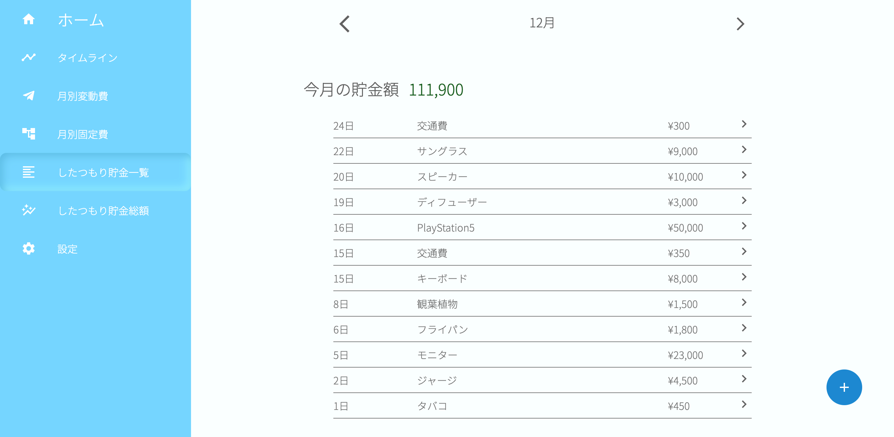
Task: Click the 12月 month label
Action: pyautogui.click(x=542, y=23)
